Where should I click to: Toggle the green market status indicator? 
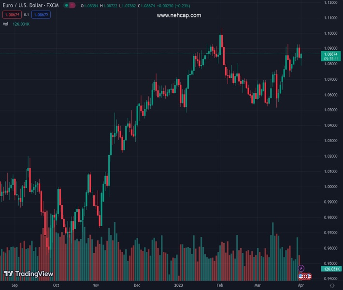click(x=65, y=5)
